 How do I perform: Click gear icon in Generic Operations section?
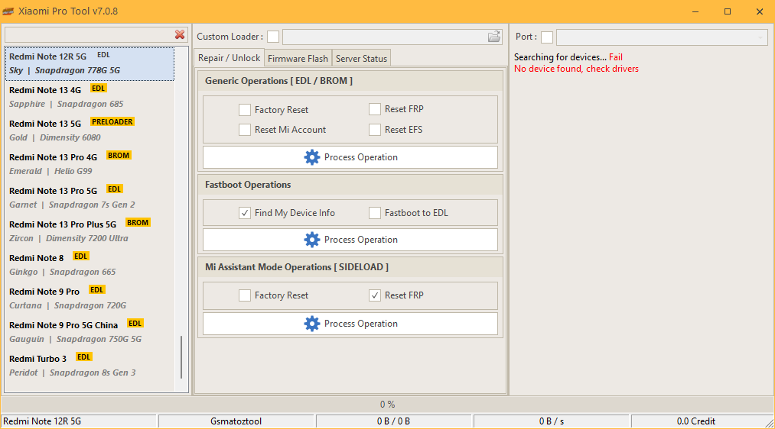tap(312, 157)
